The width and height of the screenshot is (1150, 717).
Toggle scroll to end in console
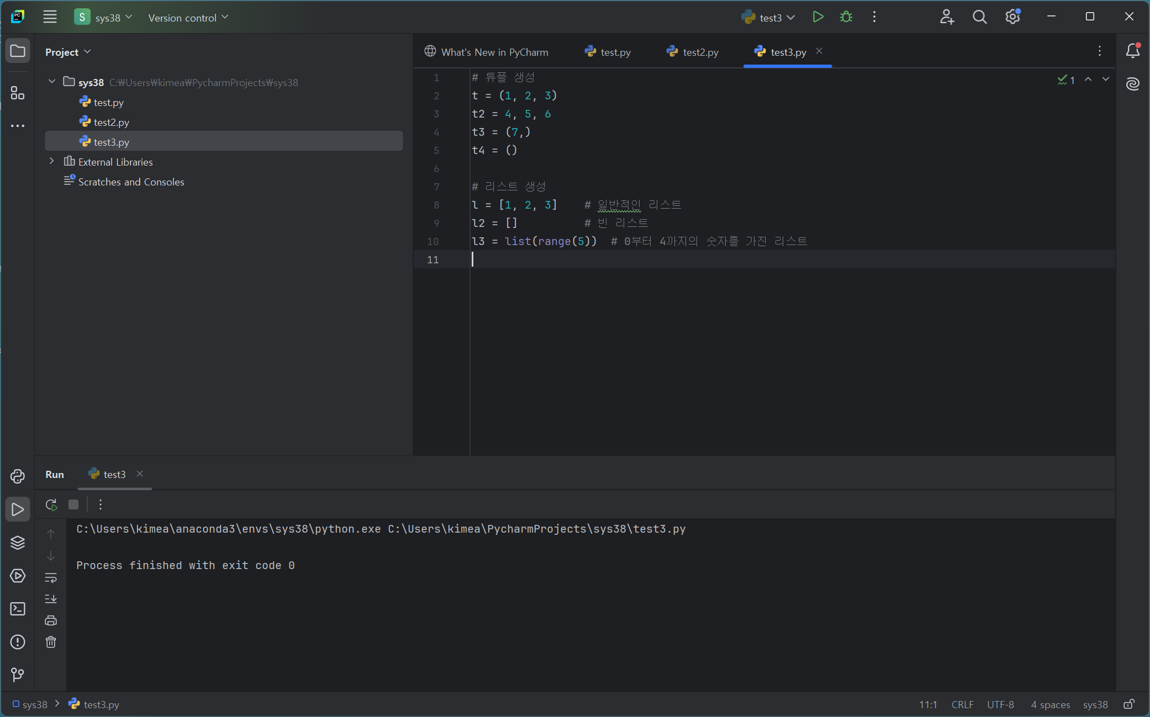point(51,599)
